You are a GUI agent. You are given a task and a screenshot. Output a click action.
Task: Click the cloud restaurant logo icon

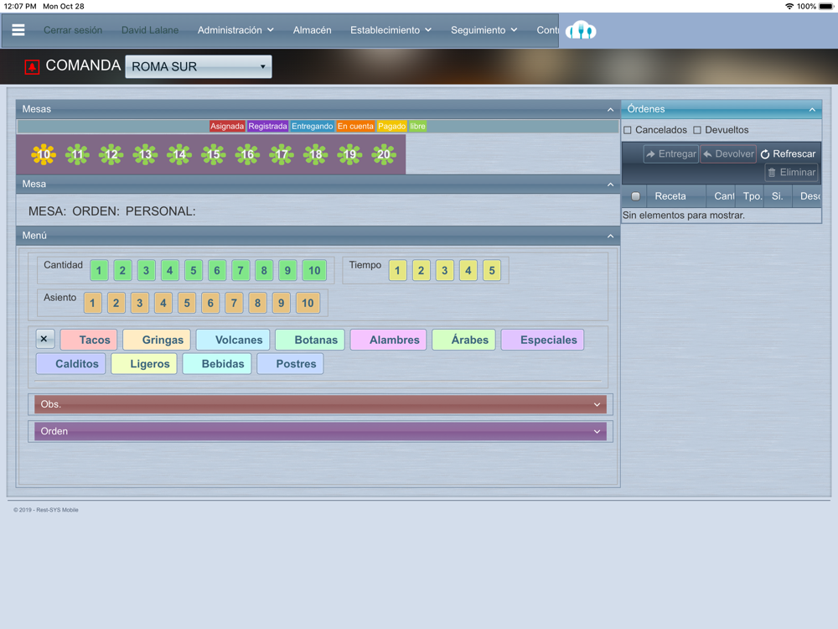pyautogui.click(x=581, y=30)
